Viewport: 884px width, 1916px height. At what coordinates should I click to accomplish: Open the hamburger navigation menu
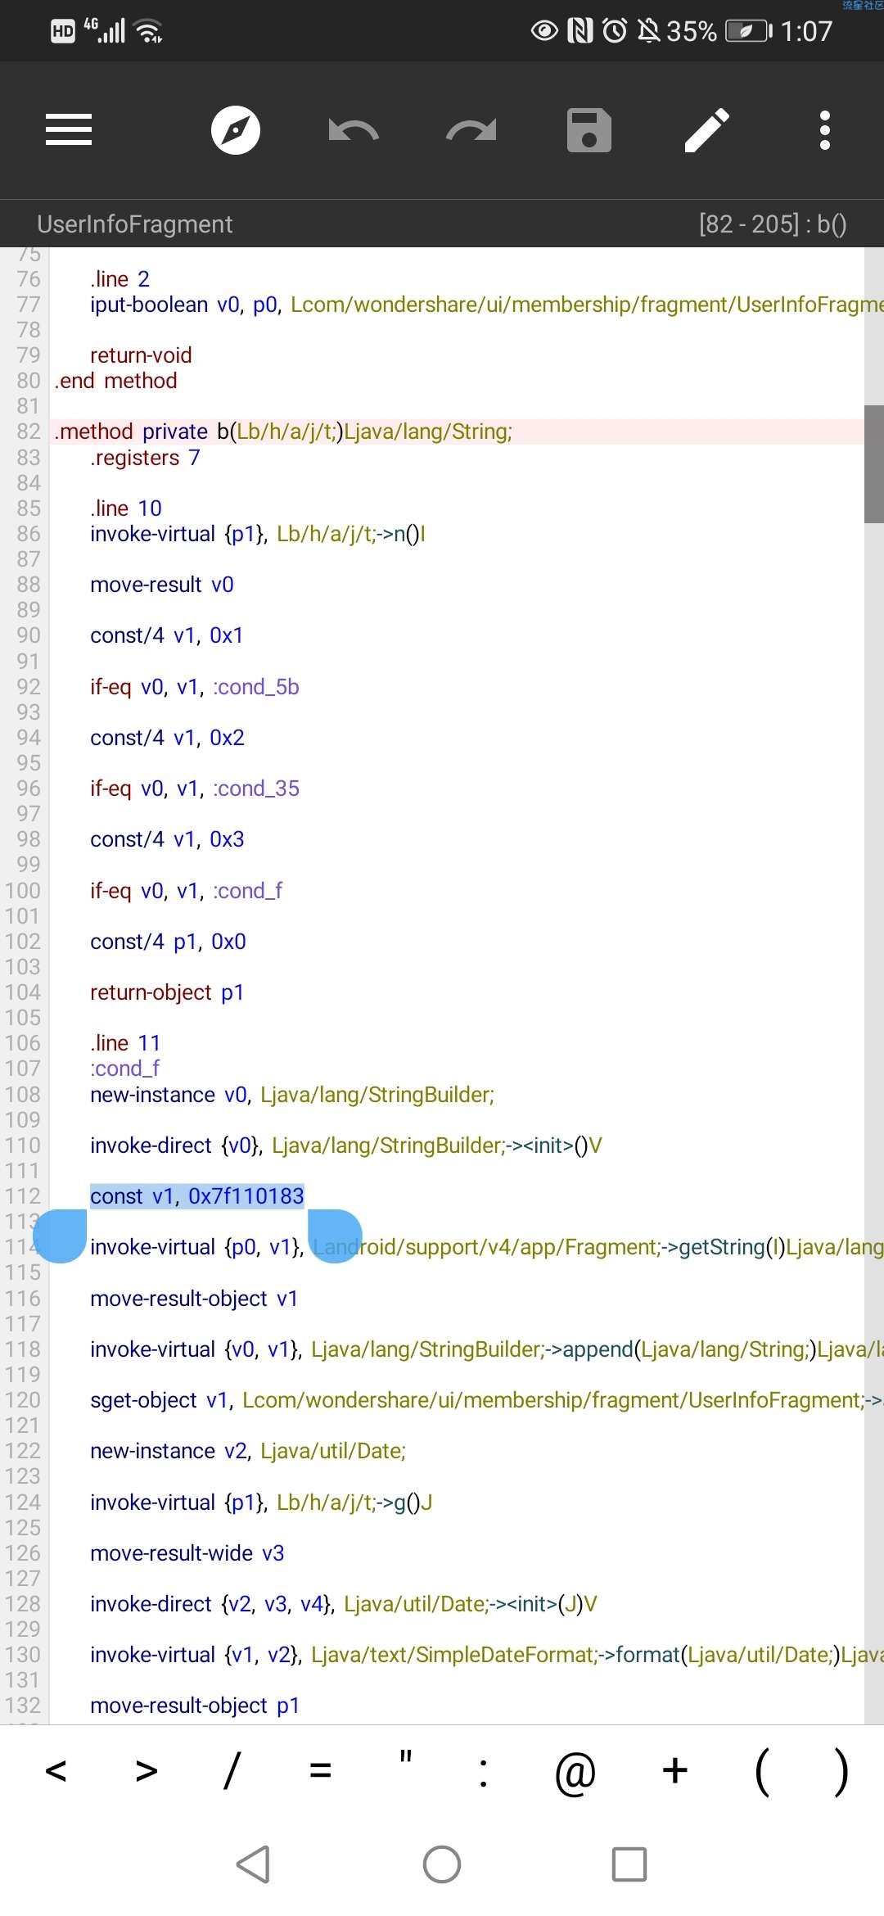pos(69,130)
